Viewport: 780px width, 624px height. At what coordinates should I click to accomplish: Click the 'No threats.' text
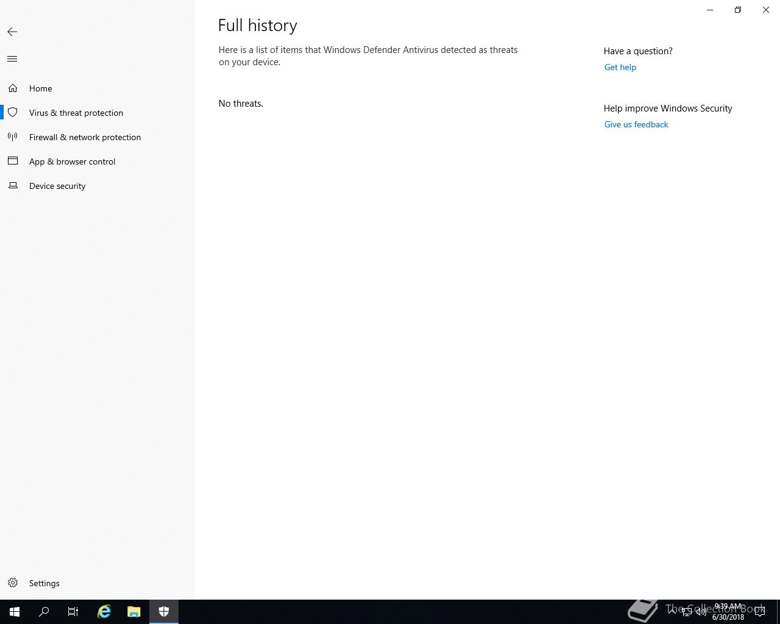point(241,104)
